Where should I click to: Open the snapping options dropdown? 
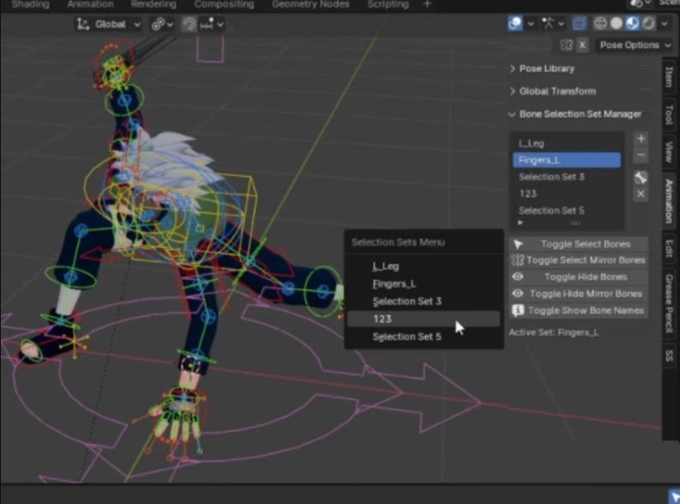pos(221,24)
